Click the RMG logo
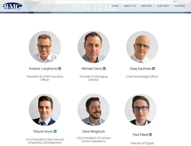This screenshot has height=146, width=191. click(x=12, y=6)
